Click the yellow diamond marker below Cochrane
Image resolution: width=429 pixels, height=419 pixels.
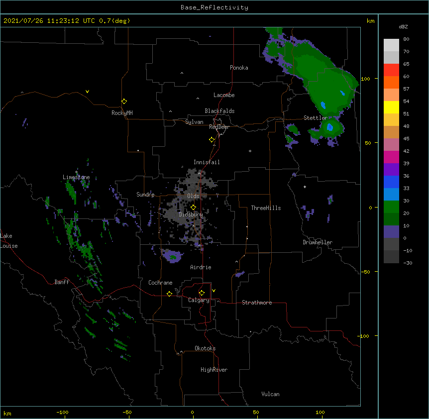169,294
